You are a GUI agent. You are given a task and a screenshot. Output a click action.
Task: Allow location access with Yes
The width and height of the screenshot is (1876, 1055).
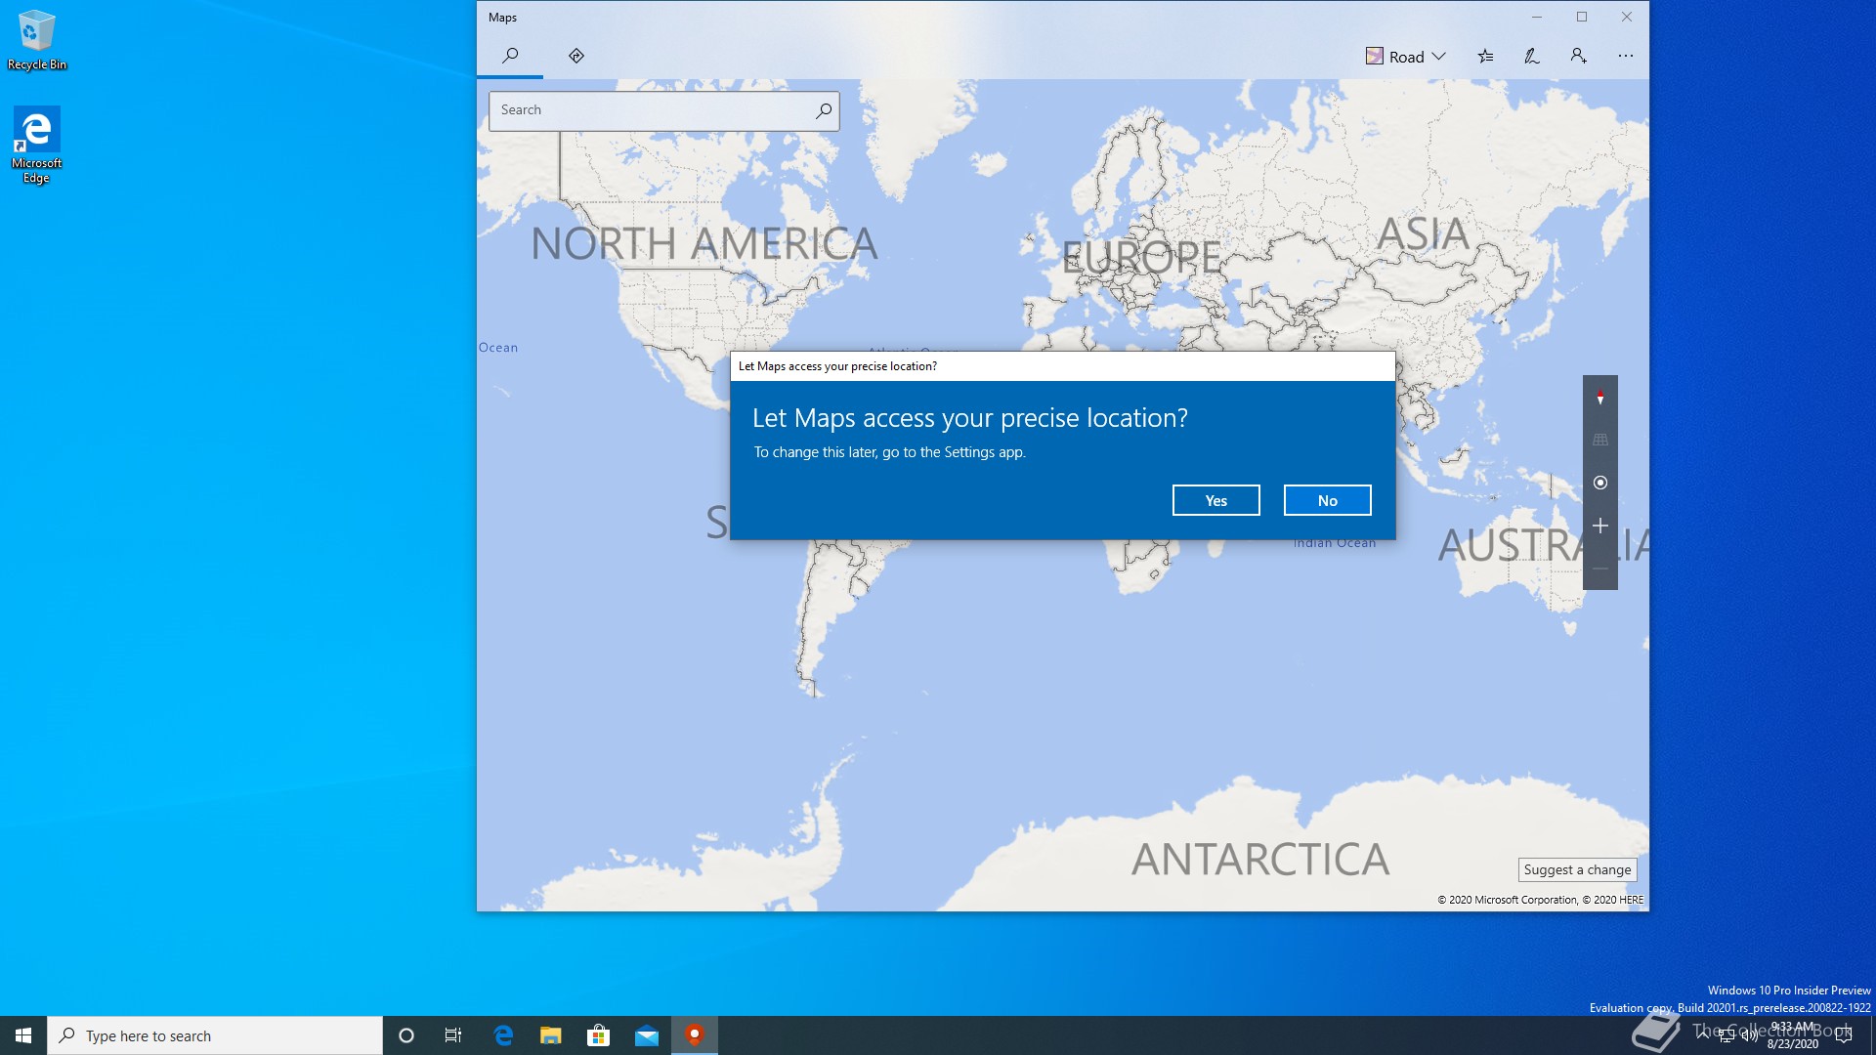[1215, 500]
